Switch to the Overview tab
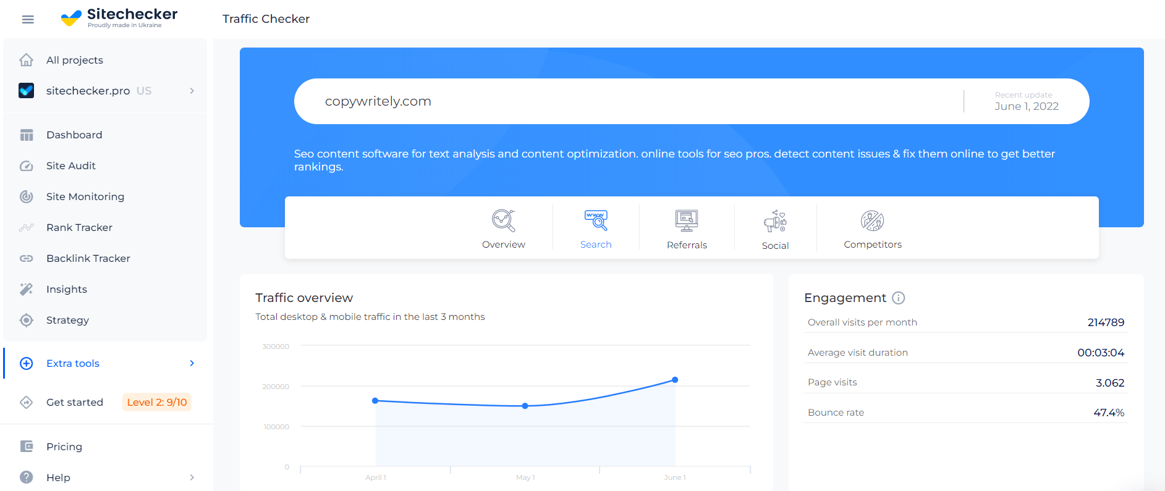Image resolution: width=1165 pixels, height=491 pixels. click(x=504, y=229)
